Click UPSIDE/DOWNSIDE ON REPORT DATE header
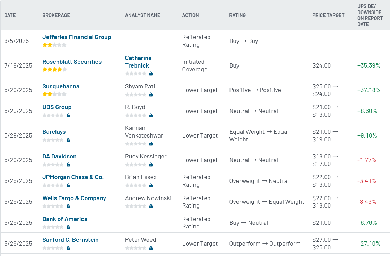The width and height of the screenshot is (390, 256). click(x=370, y=15)
